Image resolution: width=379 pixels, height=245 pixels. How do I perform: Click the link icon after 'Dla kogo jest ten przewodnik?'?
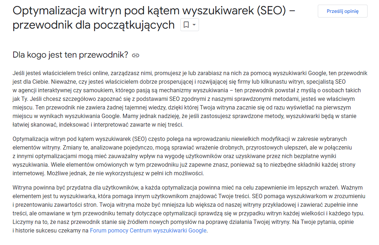(135, 55)
